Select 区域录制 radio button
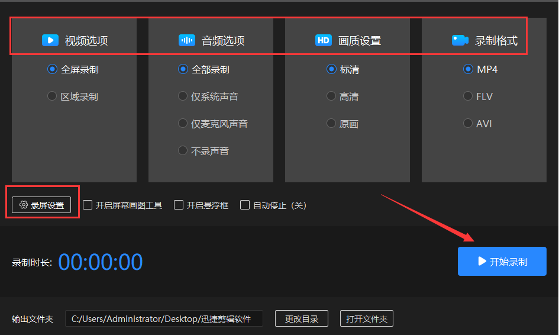The width and height of the screenshot is (559, 335). 52,96
